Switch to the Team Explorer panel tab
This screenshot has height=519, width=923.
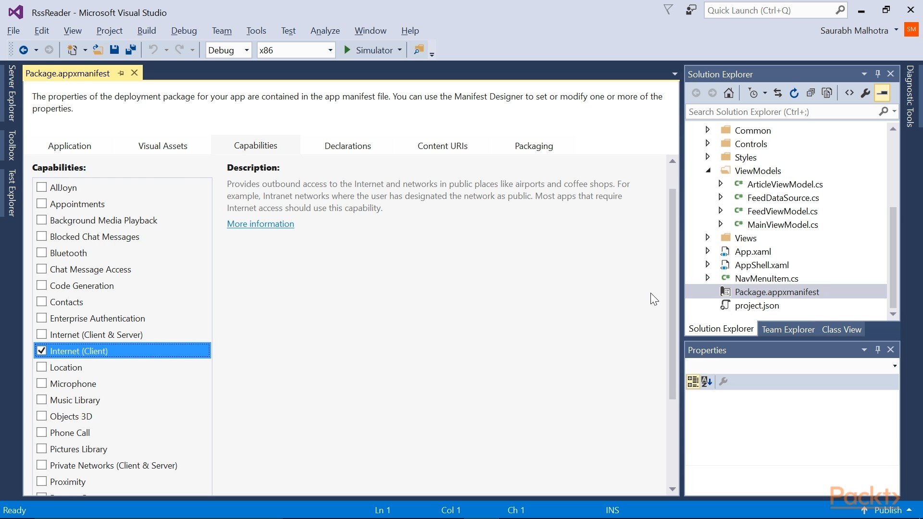[788, 330]
